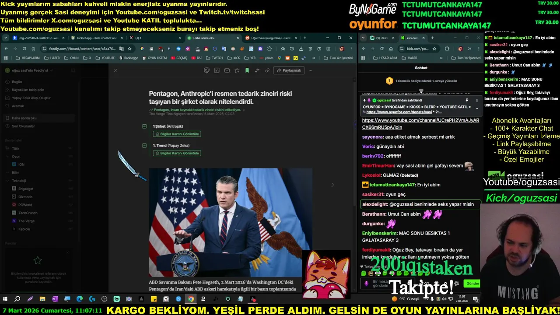The image size is (560, 315).
Task: Share article to Mastodon icon
Action: (206, 70)
